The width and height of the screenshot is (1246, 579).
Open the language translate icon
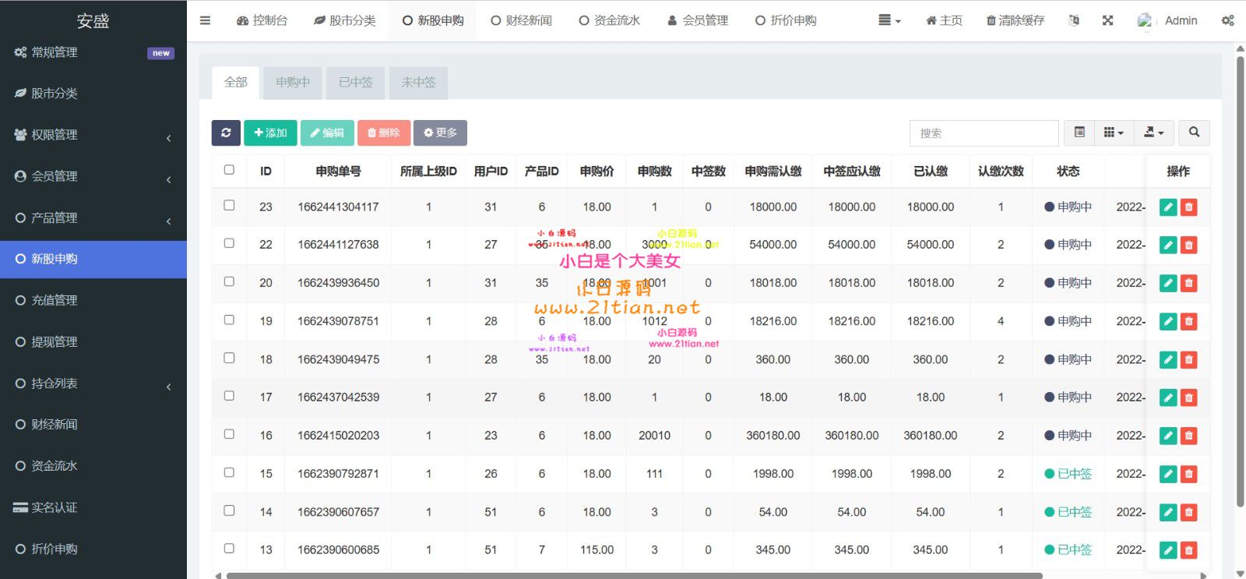[x=1074, y=20]
